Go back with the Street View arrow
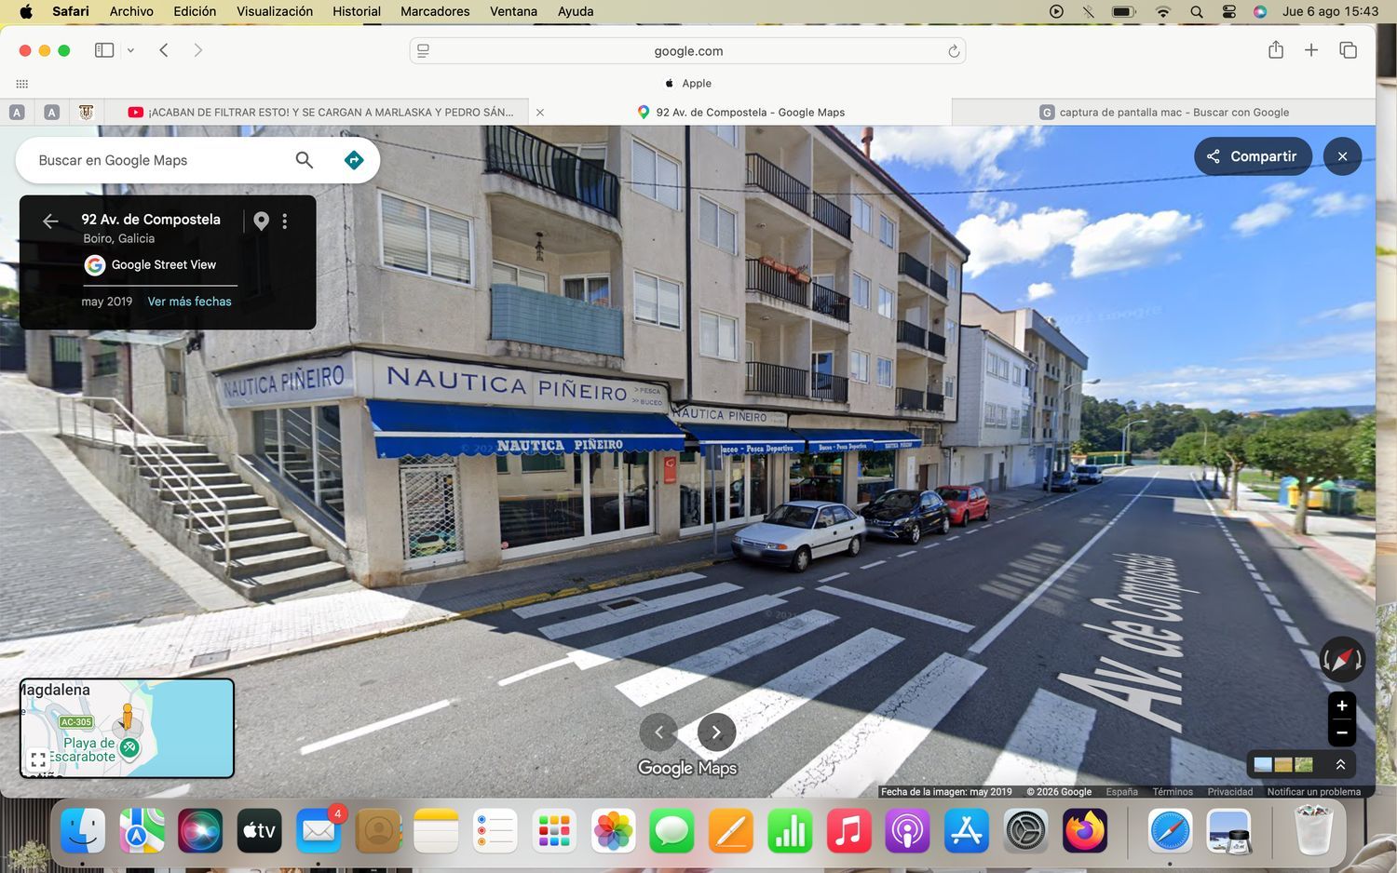Image resolution: width=1397 pixels, height=873 pixels. click(50, 221)
